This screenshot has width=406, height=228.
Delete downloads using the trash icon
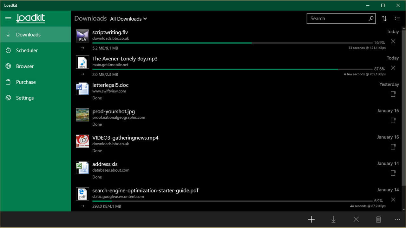pyautogui.click(x=378, y=219)
